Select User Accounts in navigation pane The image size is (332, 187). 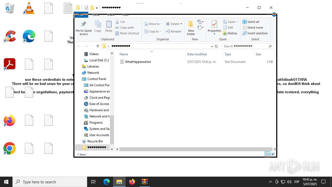[99, 135]
